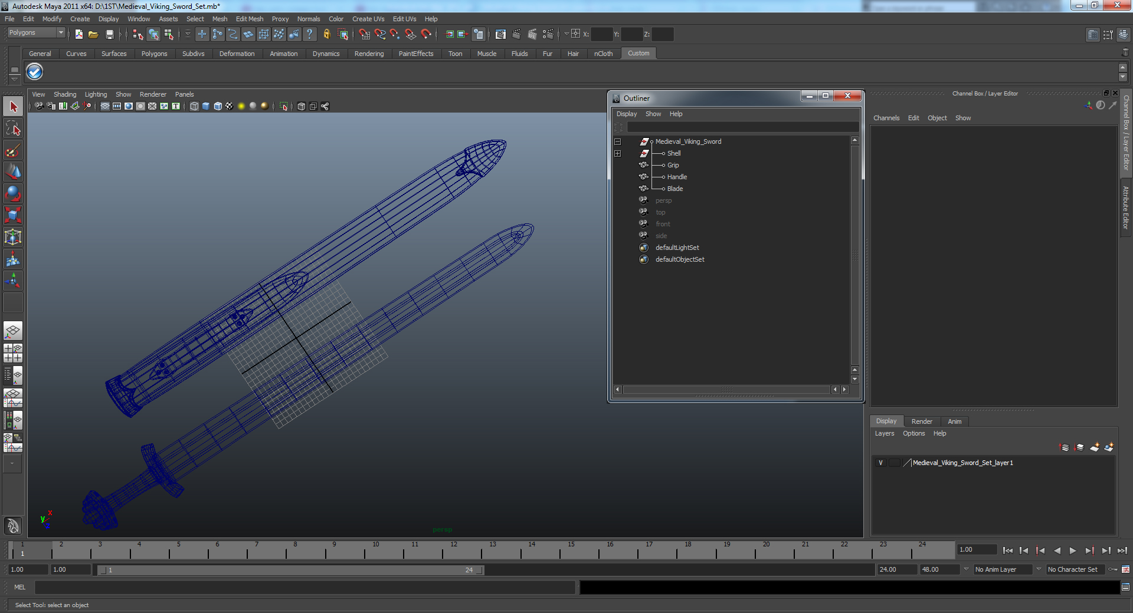Image resolution: width=1133 pixels, height=613 pixels.
Task: Collapse the Medieval_Viking_Sword node in the Outliner
Action: click(618, 141)
